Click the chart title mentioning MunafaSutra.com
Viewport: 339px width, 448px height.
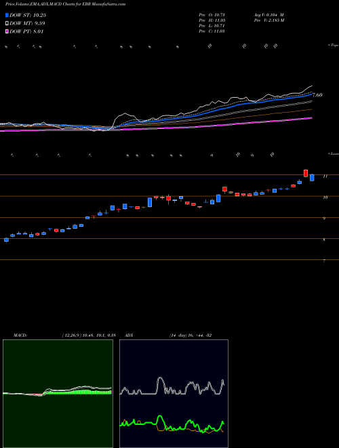click(66, 4)
